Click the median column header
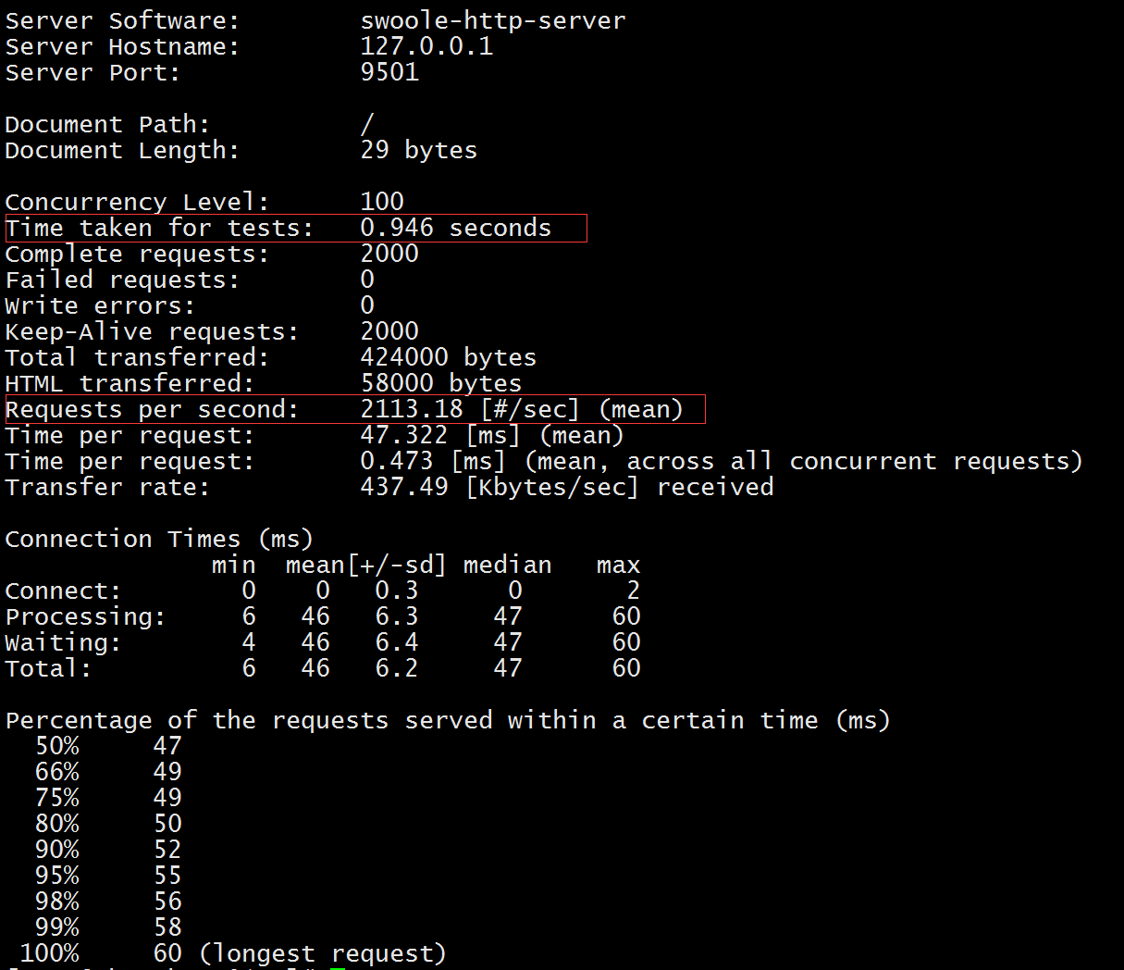1124x970 pixels. click(507, 565)
